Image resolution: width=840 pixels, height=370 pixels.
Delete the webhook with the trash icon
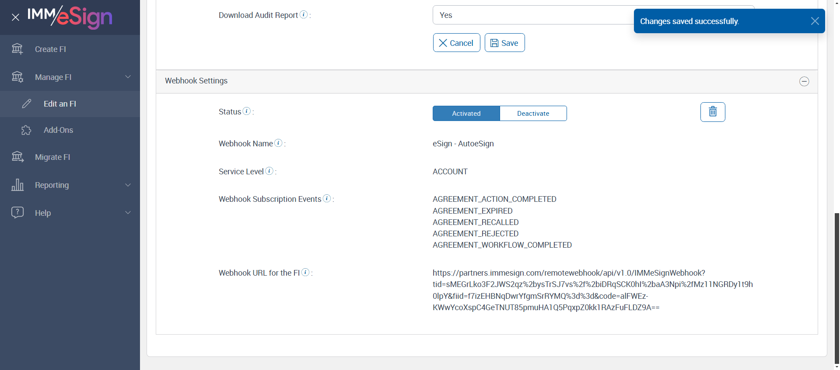click(x=713, y=112)
